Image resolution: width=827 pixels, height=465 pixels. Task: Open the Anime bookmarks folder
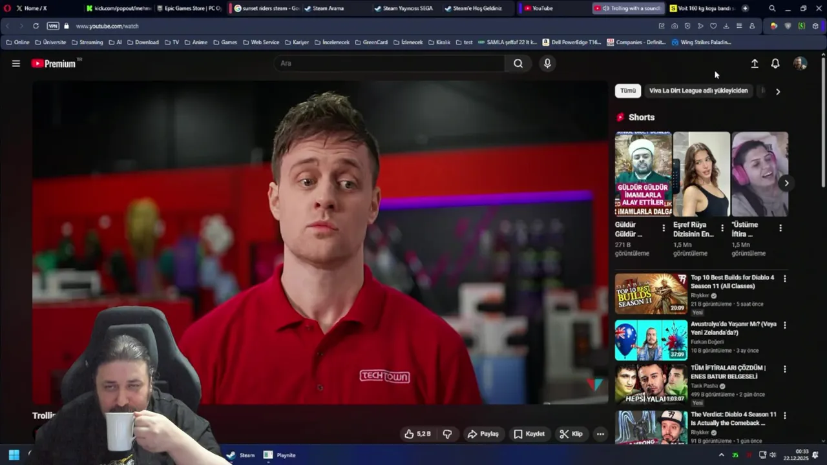pos(196,42)
